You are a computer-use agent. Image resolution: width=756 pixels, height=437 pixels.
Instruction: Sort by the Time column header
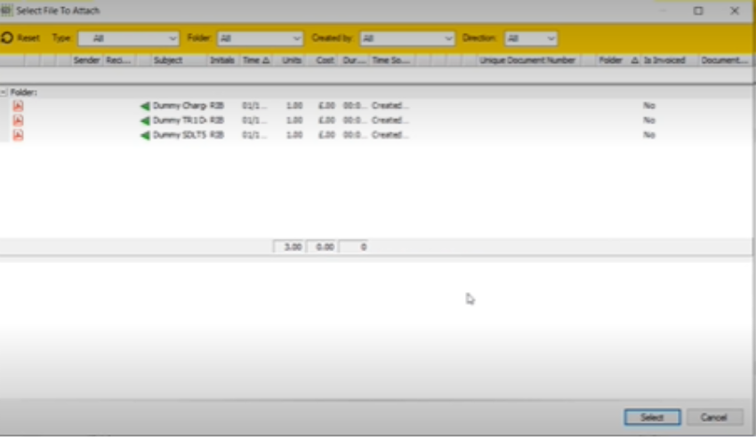click(x=256, y=60)
